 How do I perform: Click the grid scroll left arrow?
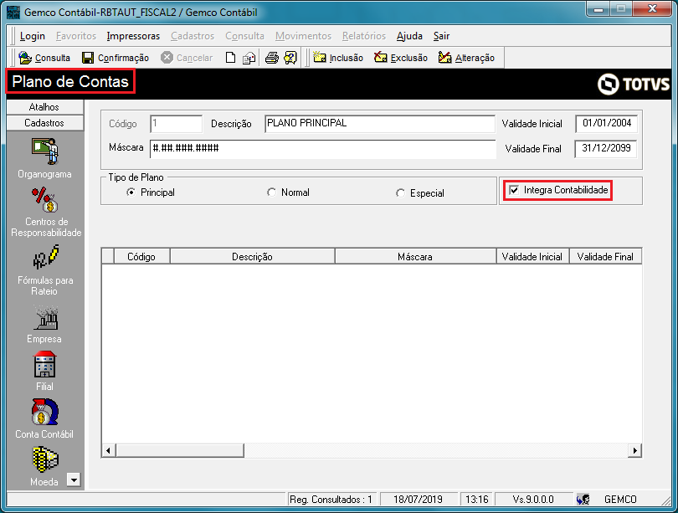click(x=109, y=451)
